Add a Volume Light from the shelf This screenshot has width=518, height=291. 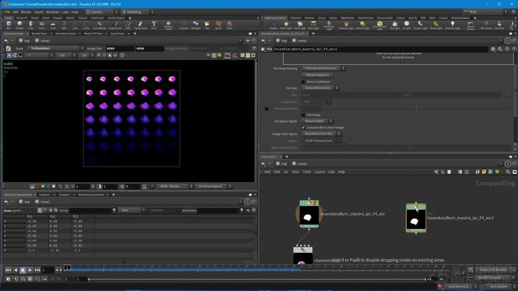(x=346, y=25)
